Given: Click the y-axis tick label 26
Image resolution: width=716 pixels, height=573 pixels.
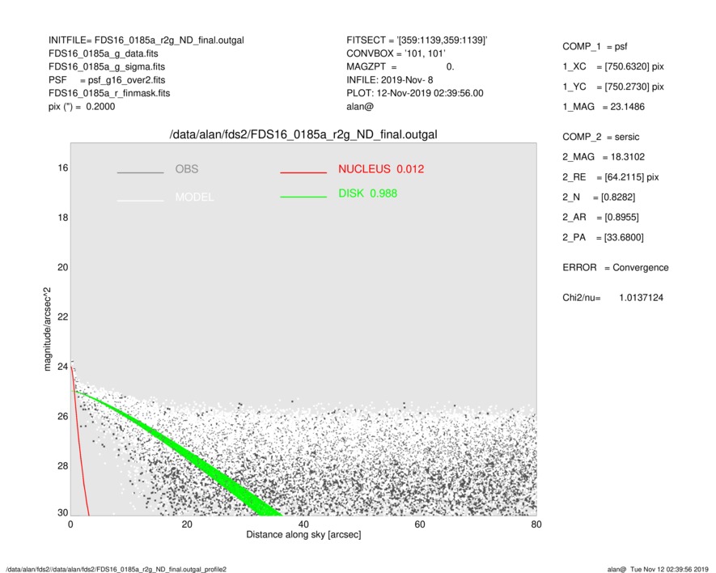Looking at the screenshot, I should point(62,416).
